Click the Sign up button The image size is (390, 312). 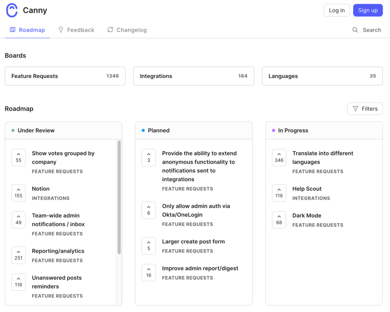(368, 10)
